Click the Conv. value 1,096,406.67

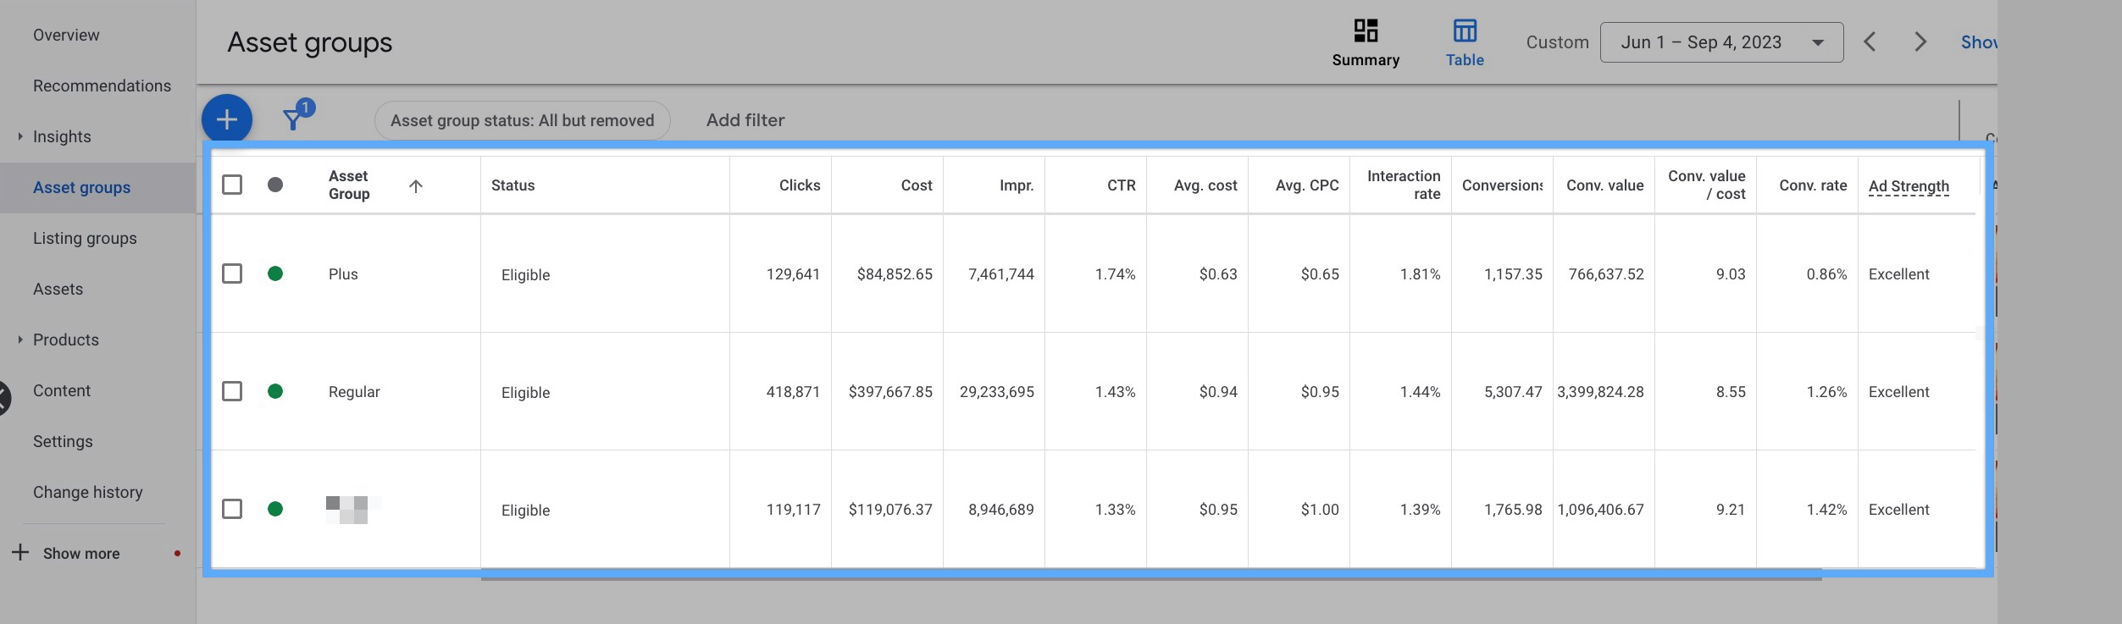(x=1600, y=510)
